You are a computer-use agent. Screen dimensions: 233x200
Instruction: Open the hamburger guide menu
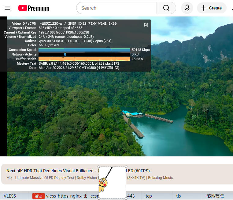7,8
